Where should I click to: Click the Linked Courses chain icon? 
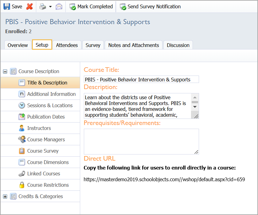[x=22, y=174]
